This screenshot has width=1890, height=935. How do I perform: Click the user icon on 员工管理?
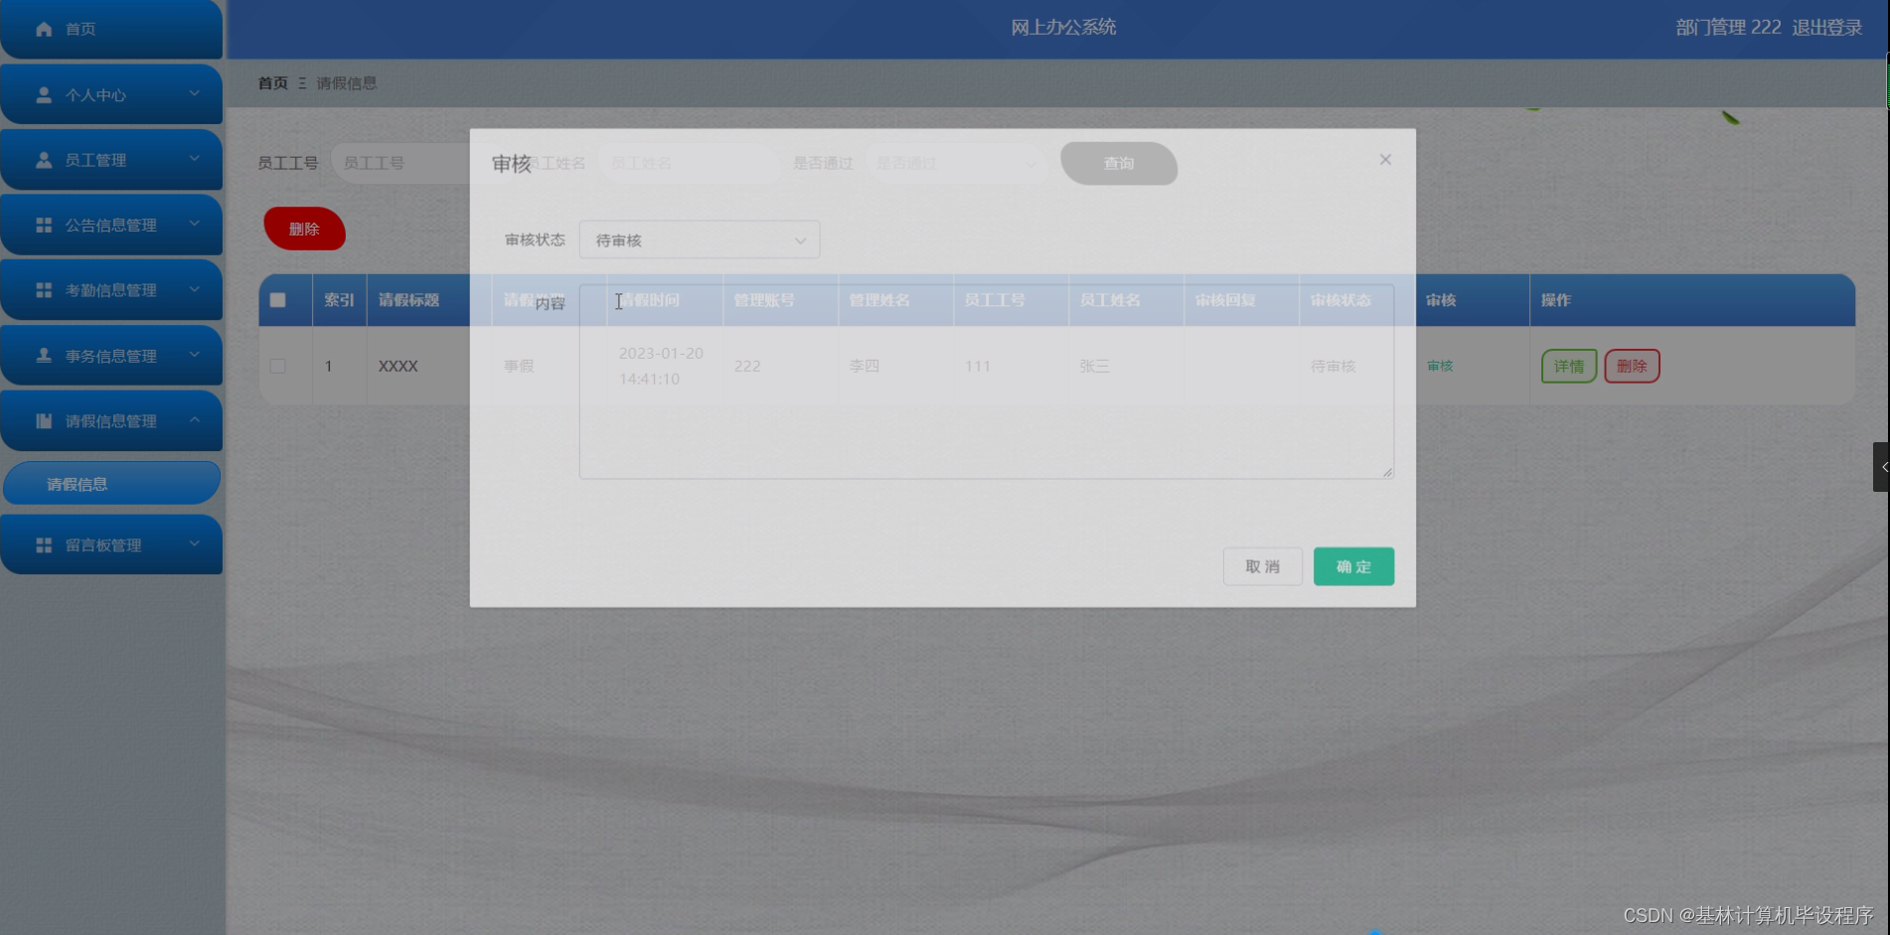(42, 159)
